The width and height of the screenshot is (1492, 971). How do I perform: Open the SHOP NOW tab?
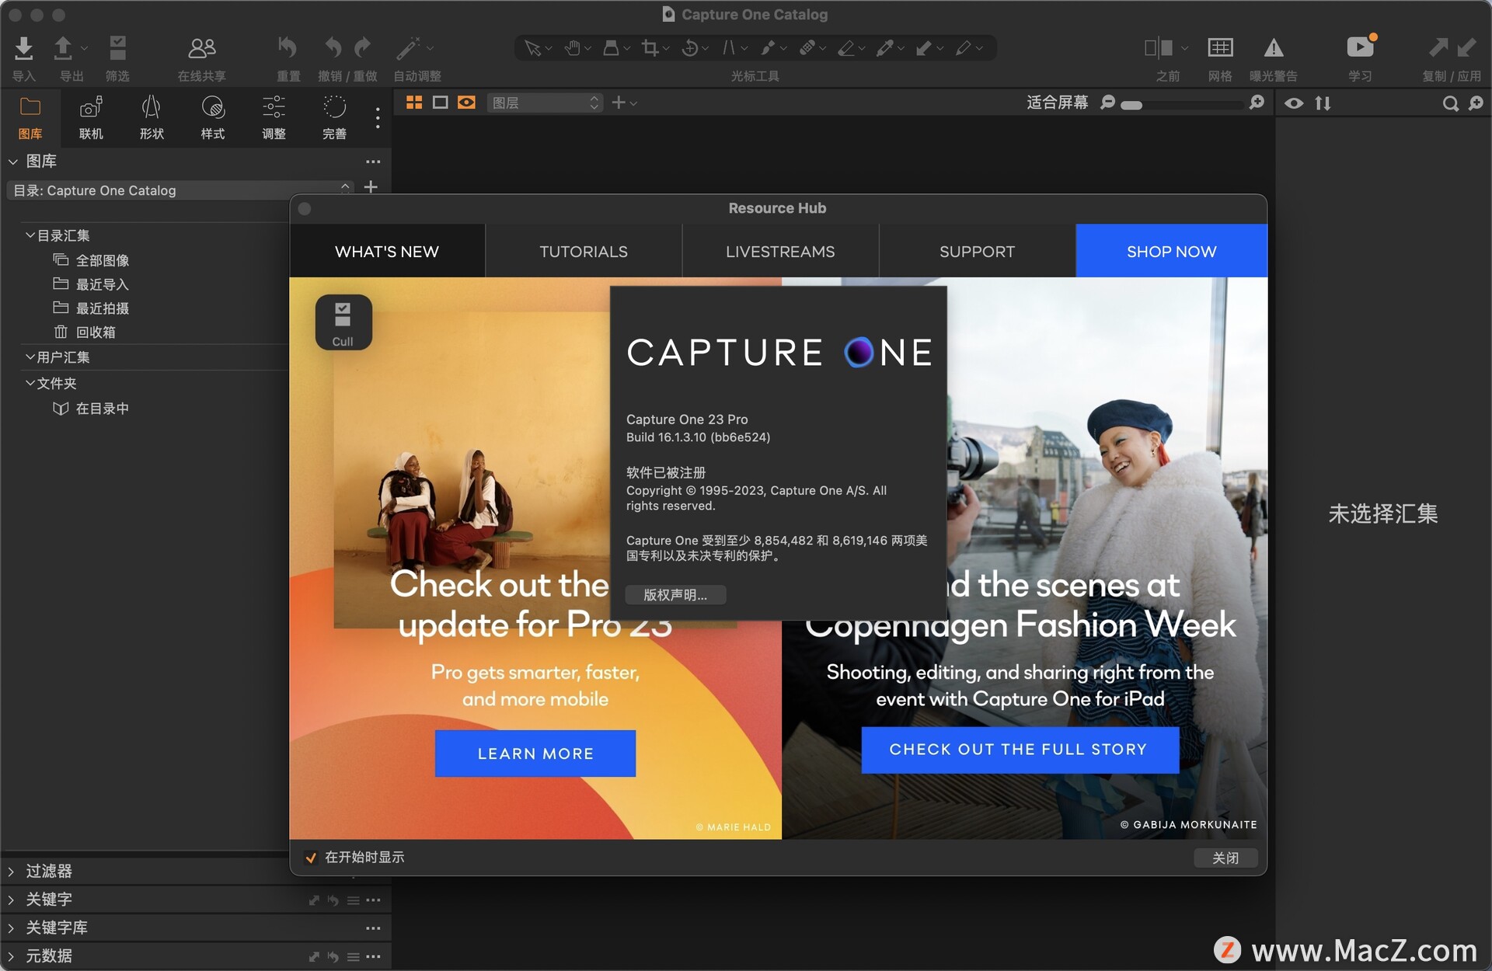pos(1171,252)
